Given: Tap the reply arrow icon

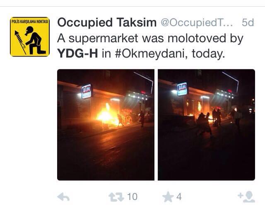Looking at the screenshot, I should pos(63,197).
